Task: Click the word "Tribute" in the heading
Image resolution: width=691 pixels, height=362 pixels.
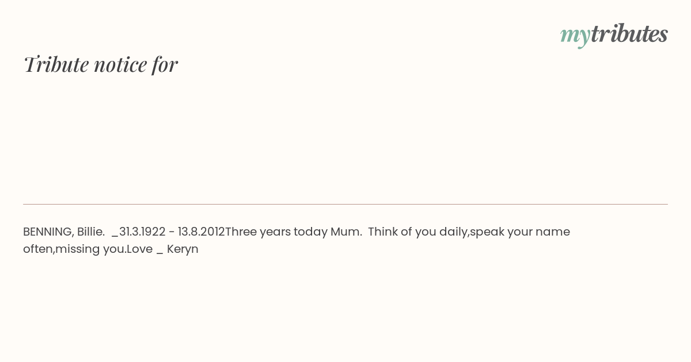Action: pos(56,64)
